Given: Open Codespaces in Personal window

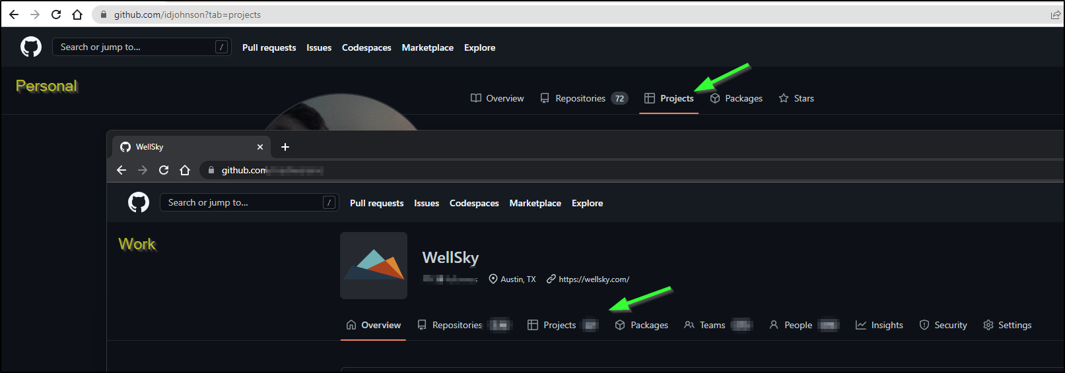Looking at the screenshot, I should 366,47.
